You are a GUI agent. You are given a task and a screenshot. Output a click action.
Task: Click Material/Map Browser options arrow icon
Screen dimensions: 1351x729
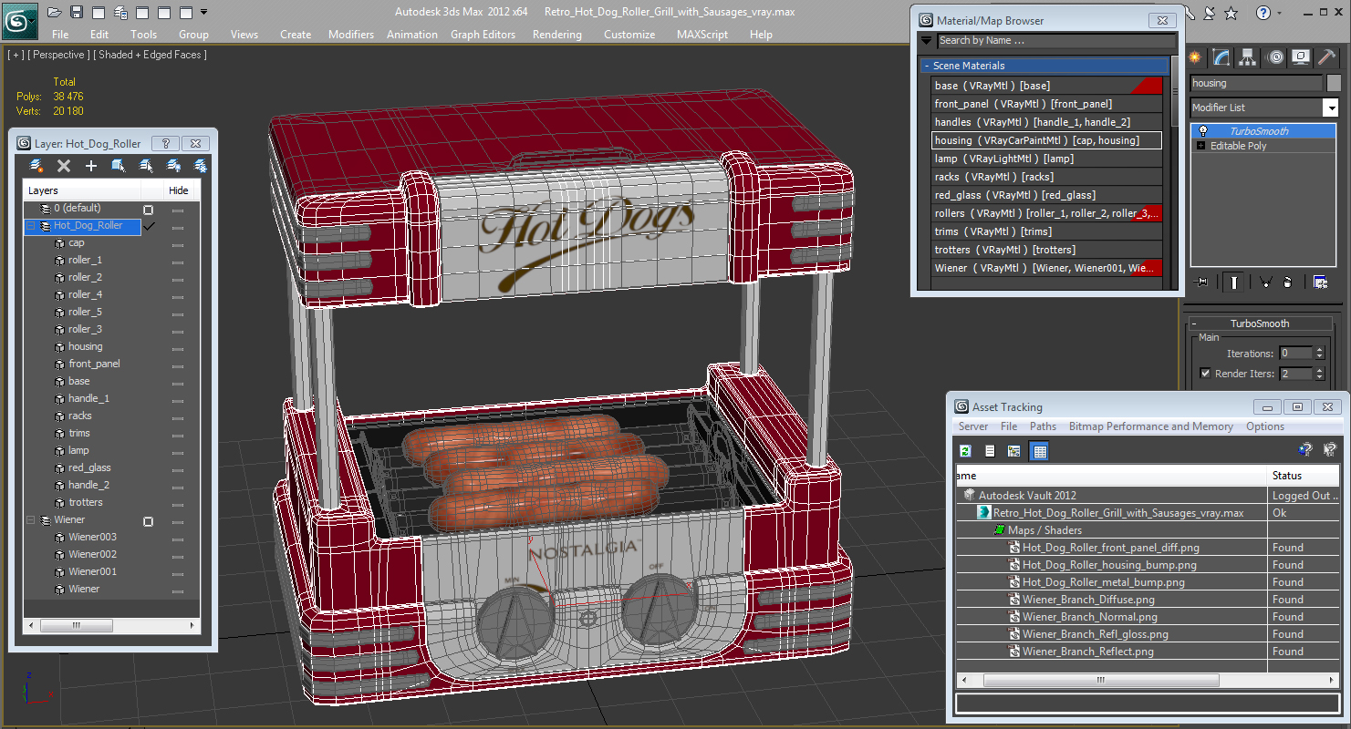tap(927, 40)
